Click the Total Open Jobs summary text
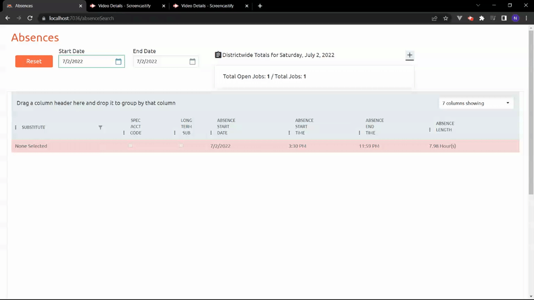Viewport: 534px width, 300px height. click(x=264, y=77)
